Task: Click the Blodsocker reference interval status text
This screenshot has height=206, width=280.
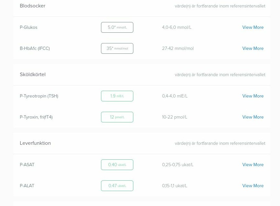Action: tap(220, 6)
